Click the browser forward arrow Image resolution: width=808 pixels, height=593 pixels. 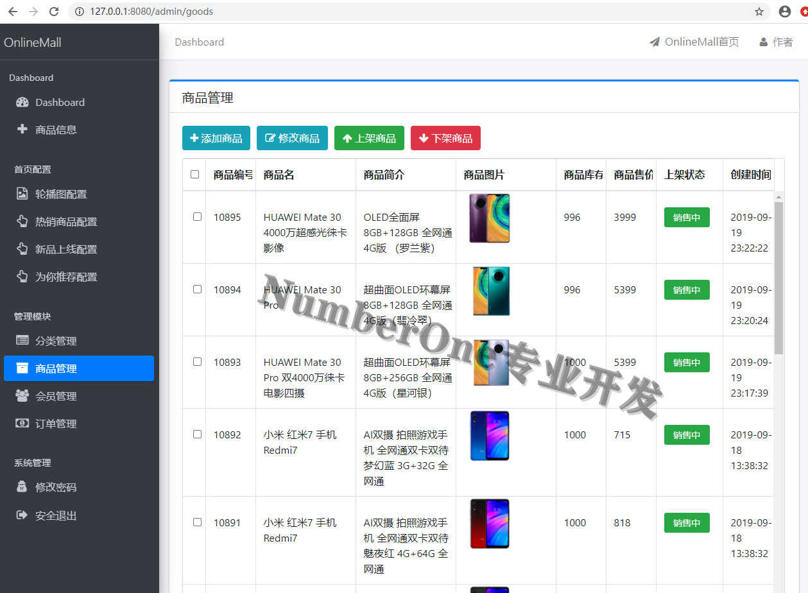(33, 12)
